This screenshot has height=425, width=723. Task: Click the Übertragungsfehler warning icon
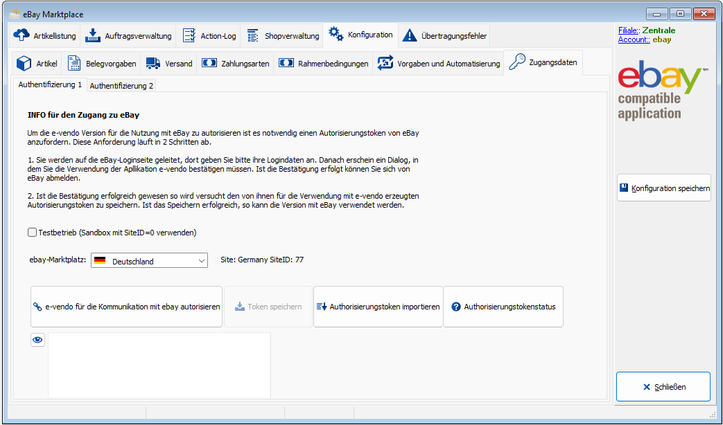[x=410, y=35]
